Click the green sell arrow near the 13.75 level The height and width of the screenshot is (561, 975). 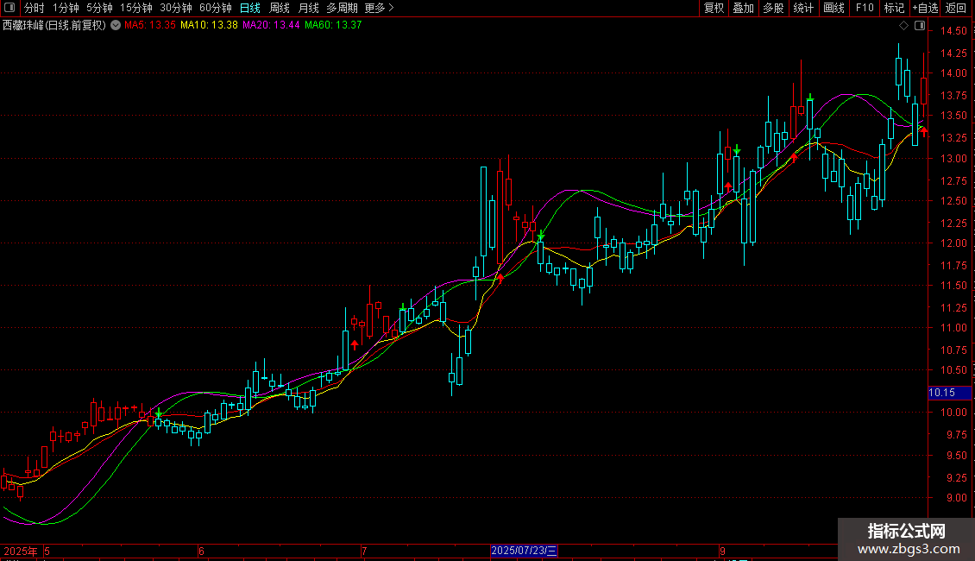pos(810,97)
